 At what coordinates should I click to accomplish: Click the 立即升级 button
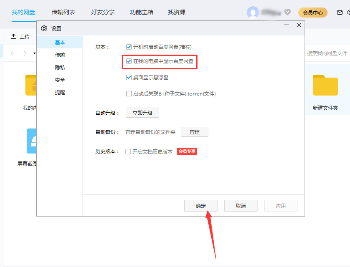pos(142,113)
